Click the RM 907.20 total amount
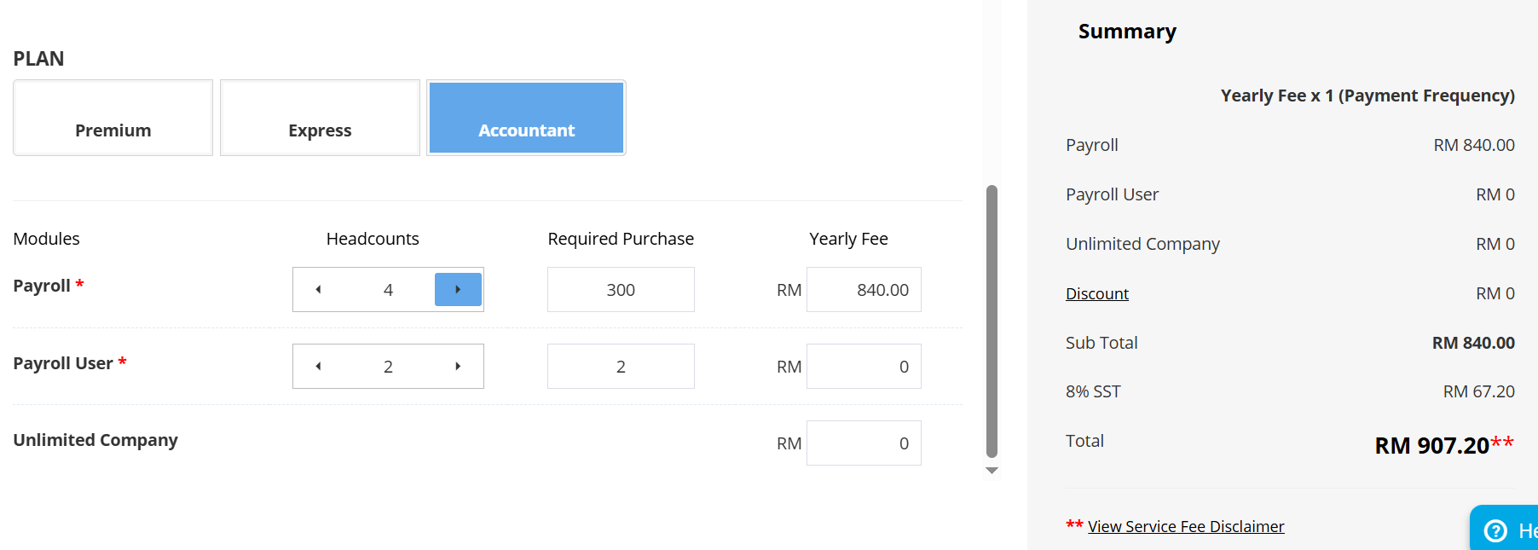The width and height of the screenshot is (1538, 550). (x=1431, y=446)
